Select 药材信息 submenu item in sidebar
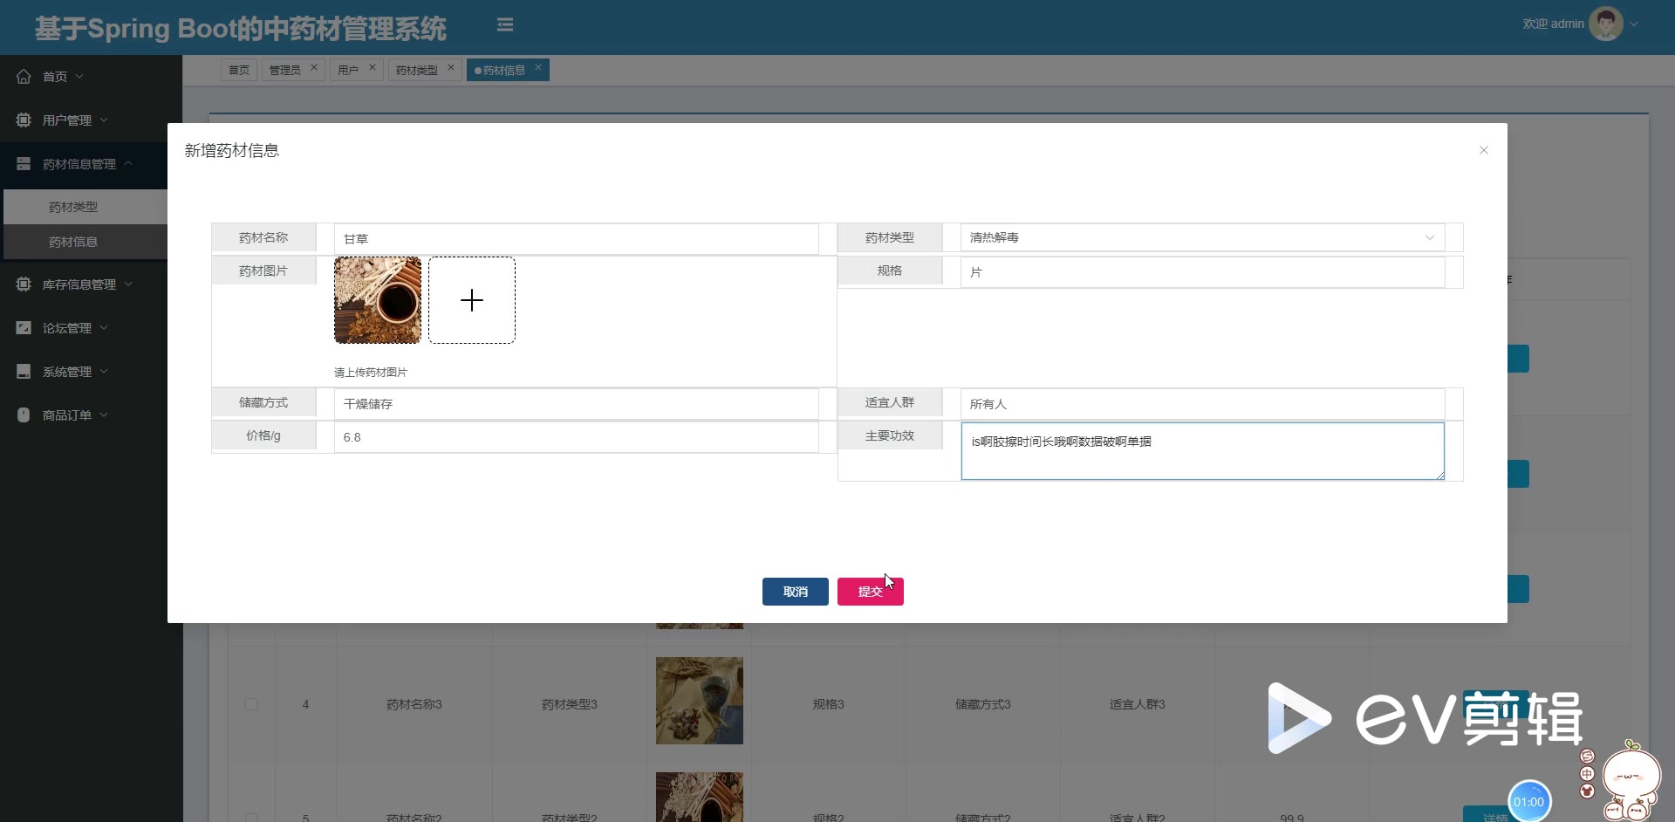 (85, 242)
